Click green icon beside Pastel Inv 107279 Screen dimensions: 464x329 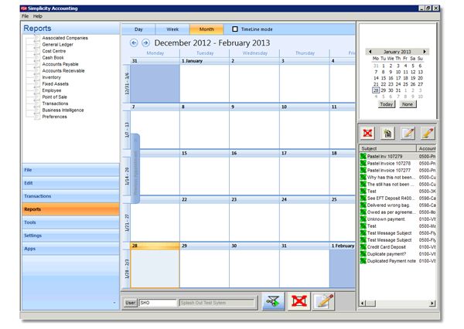(363, 156)
